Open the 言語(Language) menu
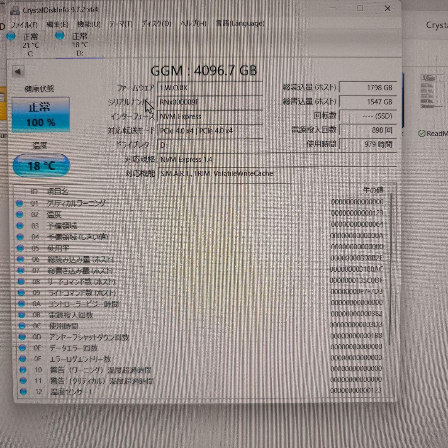Image resolution: width=448 pixels, height=448 pixels. [x=240, y=23]
